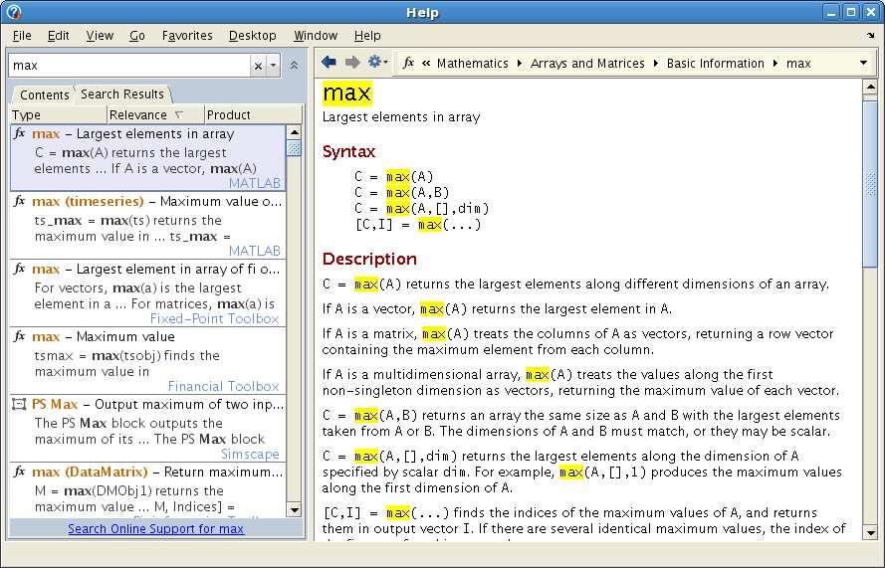The image size is (885, 568).
Task: Open search history dropdown arrow
Action: coord(273,66)
